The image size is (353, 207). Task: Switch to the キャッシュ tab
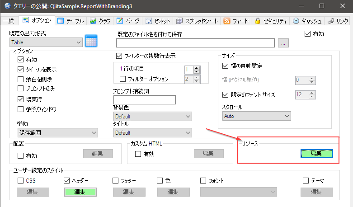coord(307,21)
